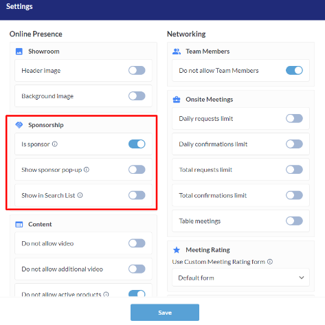Click the Save button

(165, 313)
